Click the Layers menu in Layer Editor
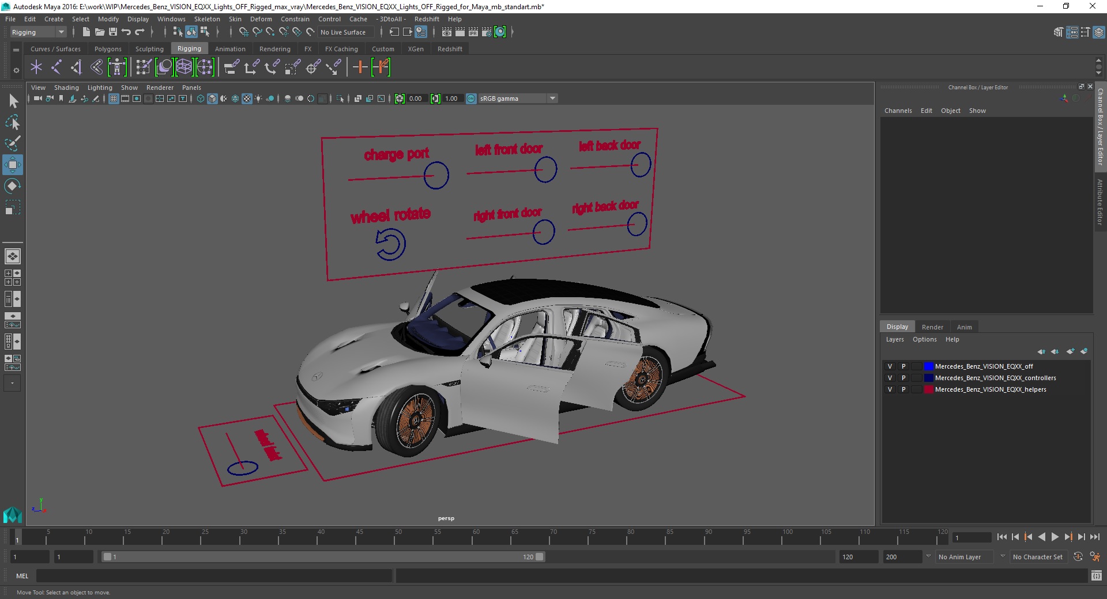Viewport: 1107px width, 599px height. point(895,339)
